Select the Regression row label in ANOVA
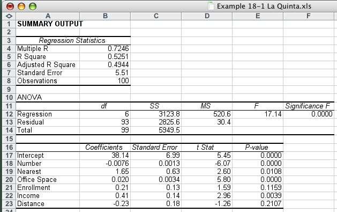Screen dimensions: 337x212 pos(48,114)
